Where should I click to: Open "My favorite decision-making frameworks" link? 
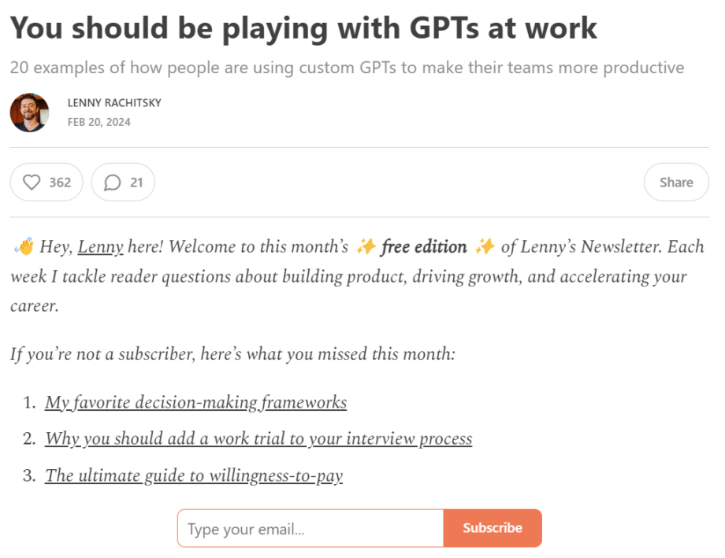195,402
